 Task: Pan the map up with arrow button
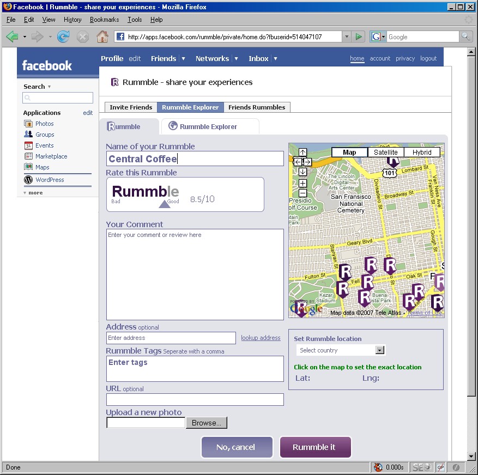click(x=302, y=152)
